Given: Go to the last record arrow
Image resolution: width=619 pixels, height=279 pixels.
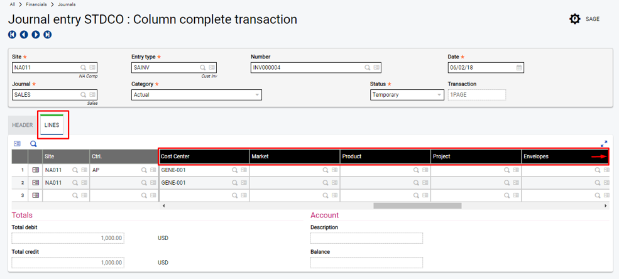Looking at the screenshot, I should point(48,35).
